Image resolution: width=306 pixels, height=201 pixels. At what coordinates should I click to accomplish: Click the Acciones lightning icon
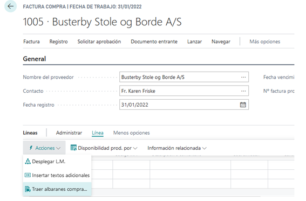point(31,148)
